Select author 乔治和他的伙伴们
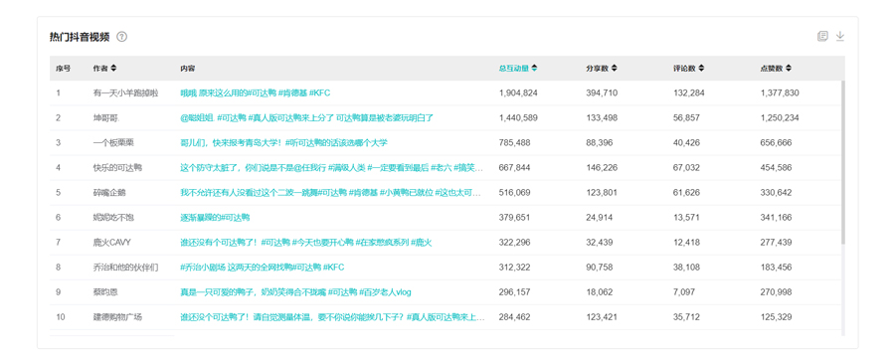 [126, 267]
